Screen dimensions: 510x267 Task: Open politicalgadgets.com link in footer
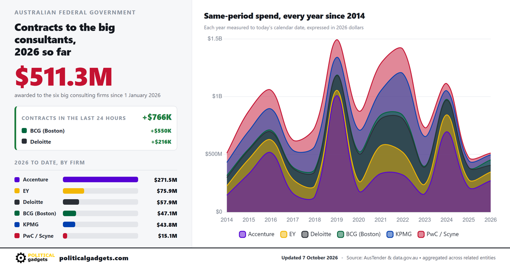(x=93, y=258)
